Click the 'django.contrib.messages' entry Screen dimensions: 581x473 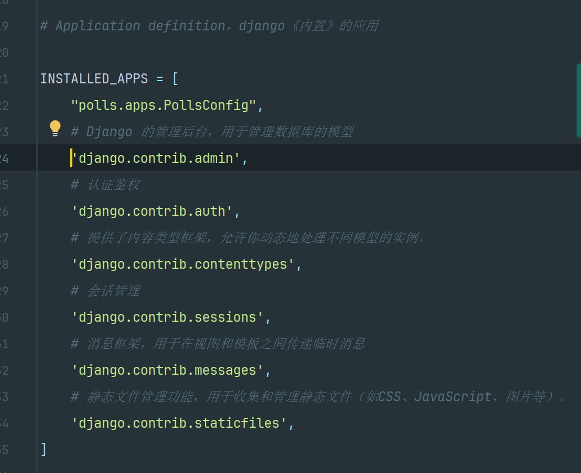pyautogui.click(x=167, y=370)
